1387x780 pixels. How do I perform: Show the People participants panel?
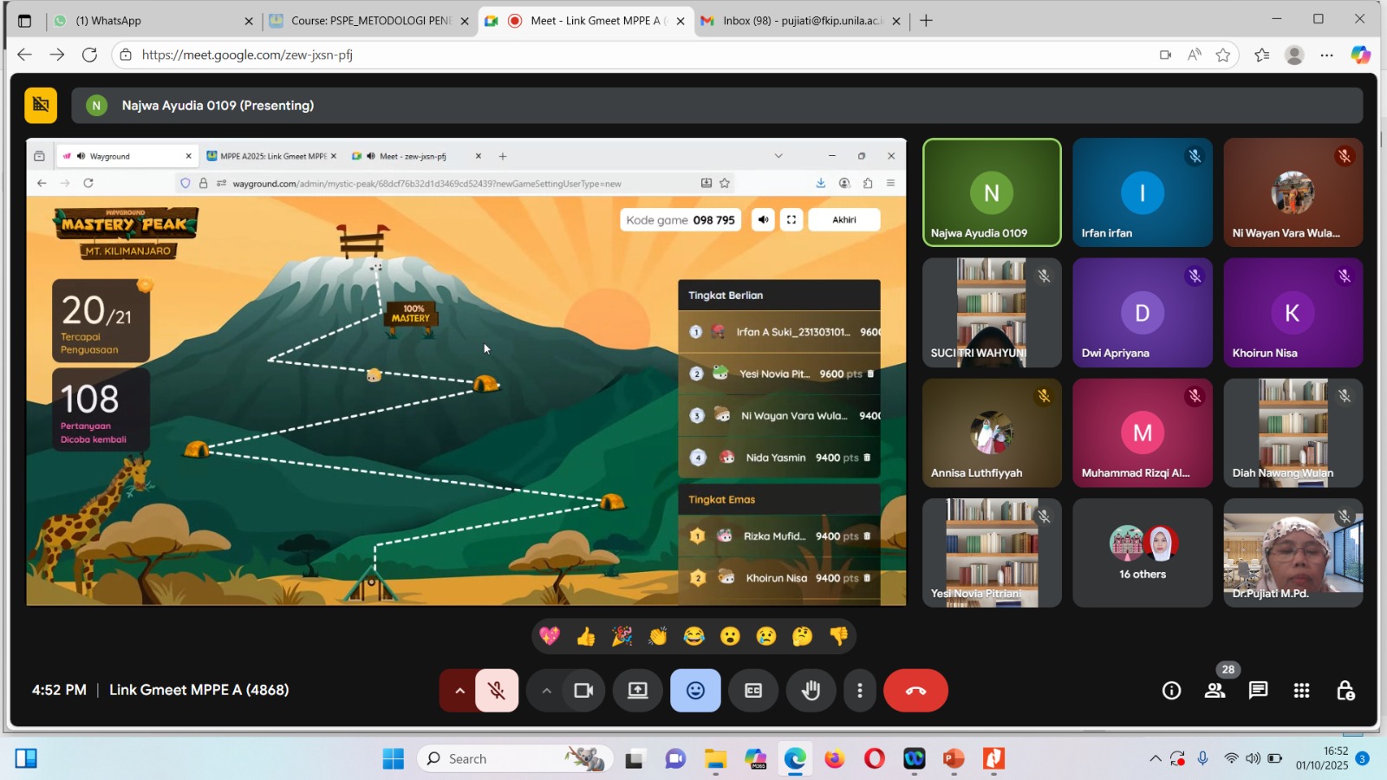click(1214, 691)
